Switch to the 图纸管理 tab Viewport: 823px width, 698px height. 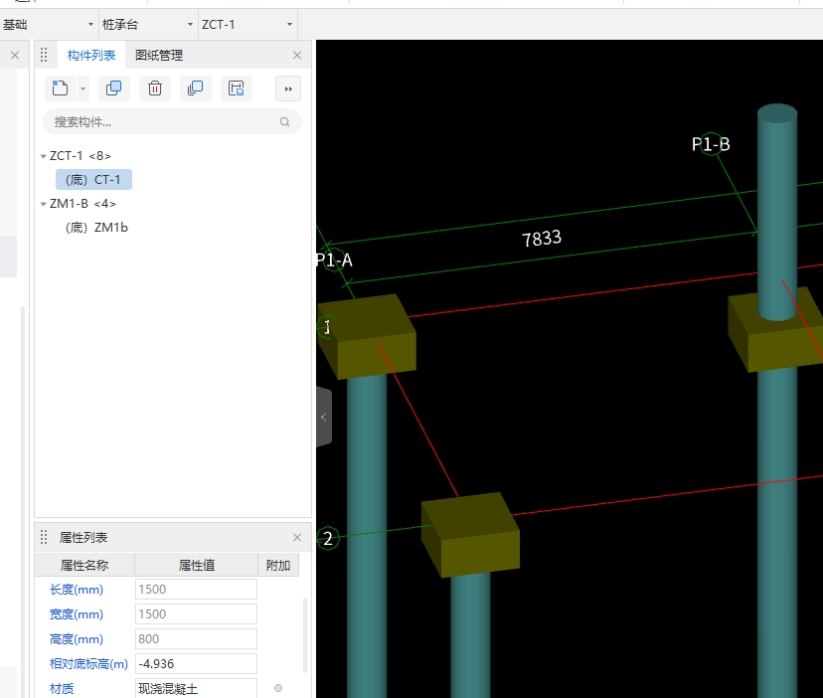point(159,55)
